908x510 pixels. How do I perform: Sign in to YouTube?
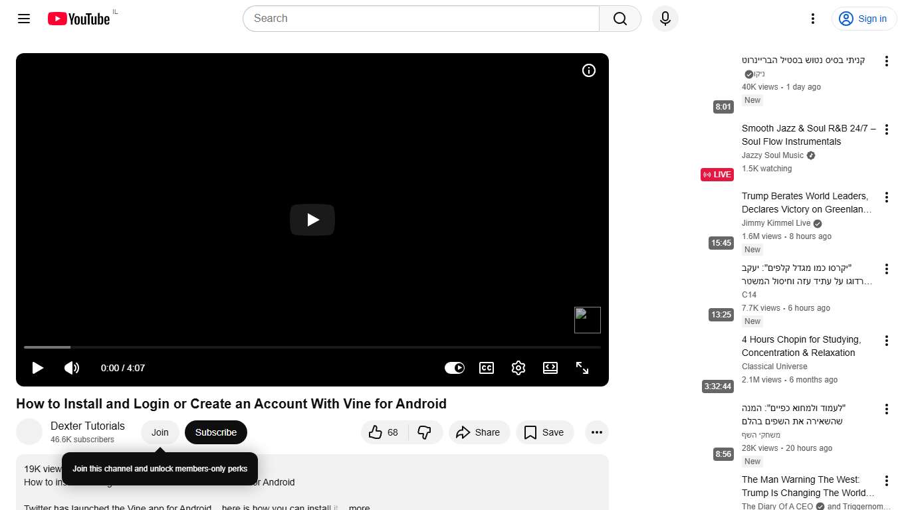coord(863,19)
